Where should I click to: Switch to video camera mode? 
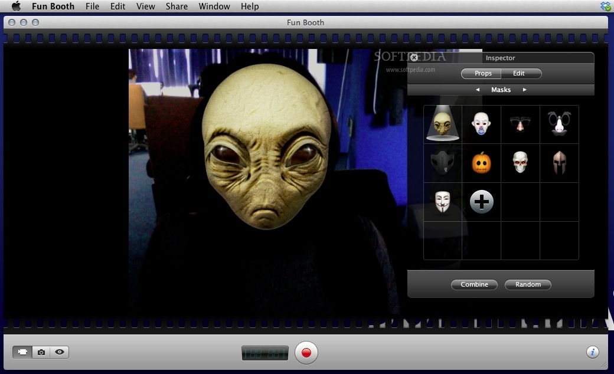pos(22,352)
